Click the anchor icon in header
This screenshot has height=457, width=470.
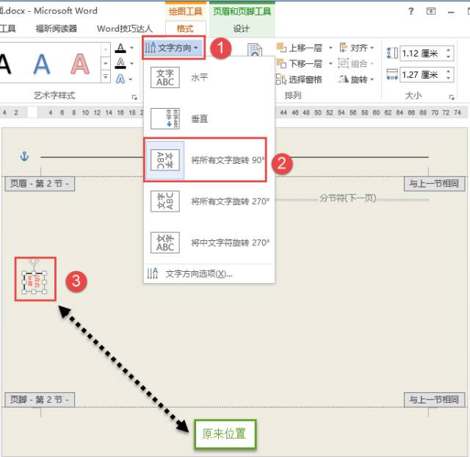click(24, 156)
